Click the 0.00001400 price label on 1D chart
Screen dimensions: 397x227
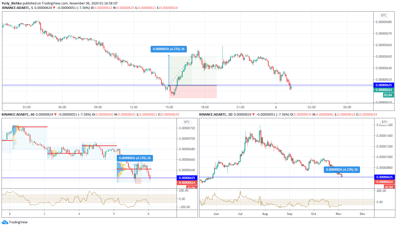[384, 136]
